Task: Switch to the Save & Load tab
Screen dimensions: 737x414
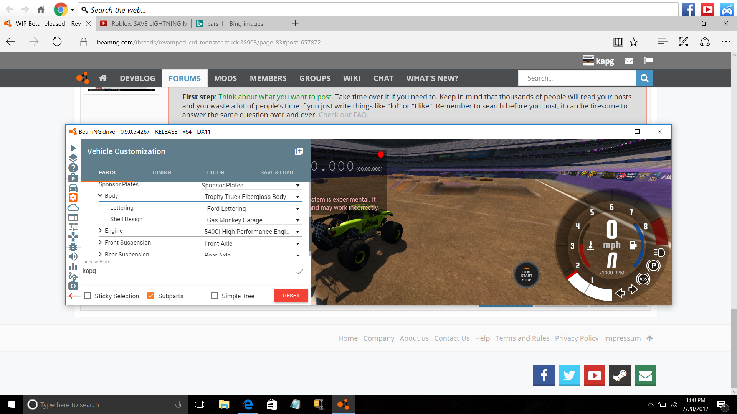Action: click(277, 172)
